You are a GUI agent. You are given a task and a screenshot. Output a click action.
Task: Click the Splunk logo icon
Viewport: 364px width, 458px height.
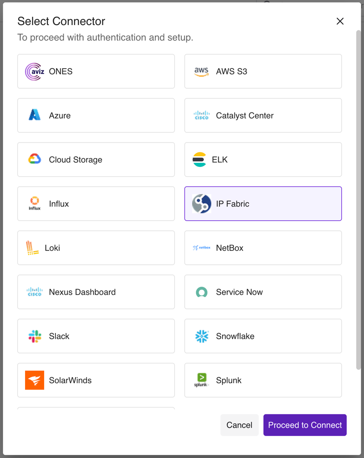(x=201, y=380)
